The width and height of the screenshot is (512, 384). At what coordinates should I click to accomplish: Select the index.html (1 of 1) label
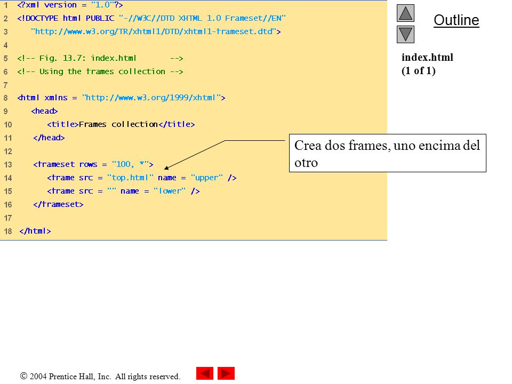point(427,64)
